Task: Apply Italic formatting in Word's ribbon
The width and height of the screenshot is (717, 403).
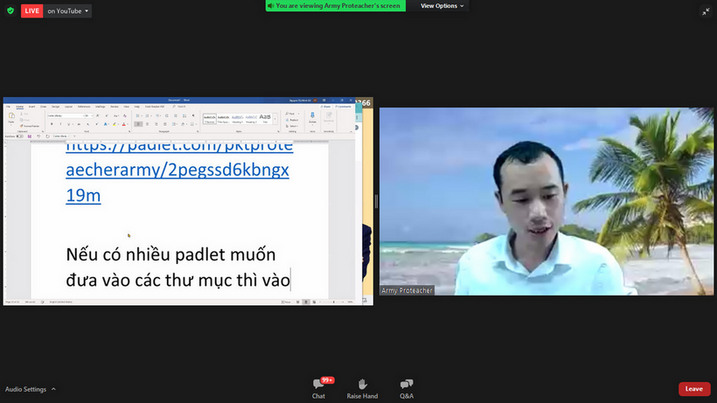Action: pyautogui.click(x=60, y=124)
